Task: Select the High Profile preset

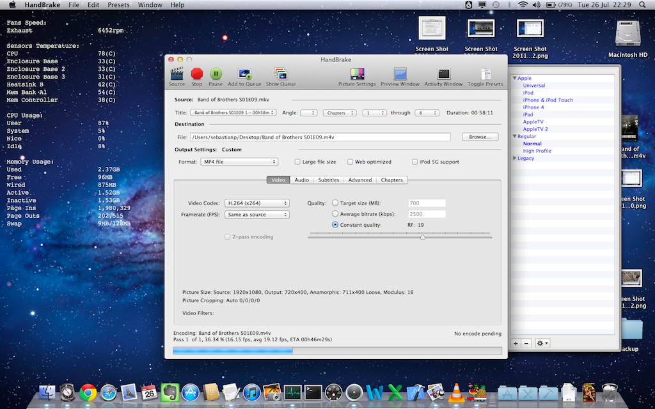Action: point(537,151)
